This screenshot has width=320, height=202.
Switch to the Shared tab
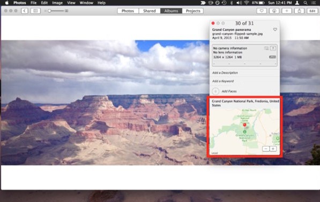point(150,11)
